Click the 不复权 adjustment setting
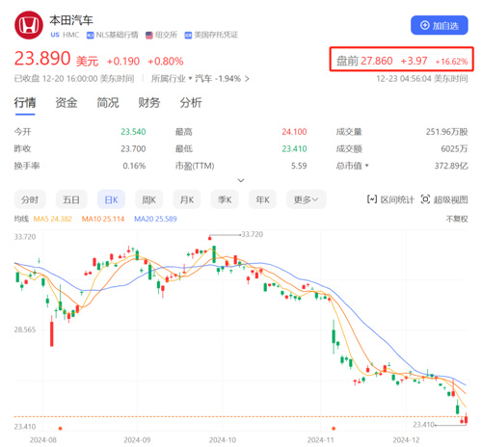The image size is (482, 447). pos(457,219)
